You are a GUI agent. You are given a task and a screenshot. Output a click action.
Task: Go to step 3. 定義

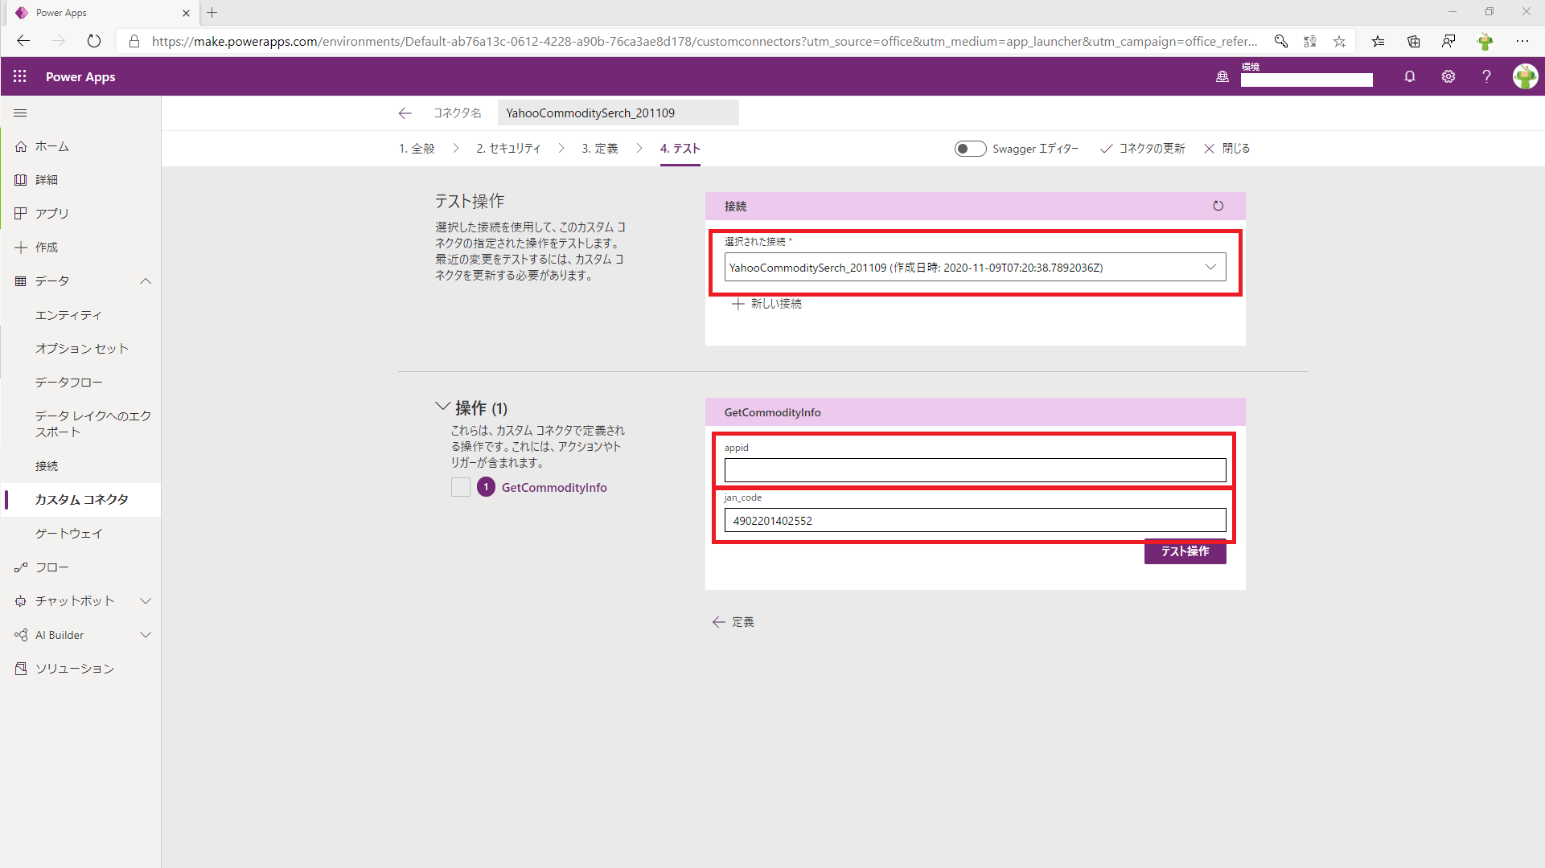pos(600,149)
